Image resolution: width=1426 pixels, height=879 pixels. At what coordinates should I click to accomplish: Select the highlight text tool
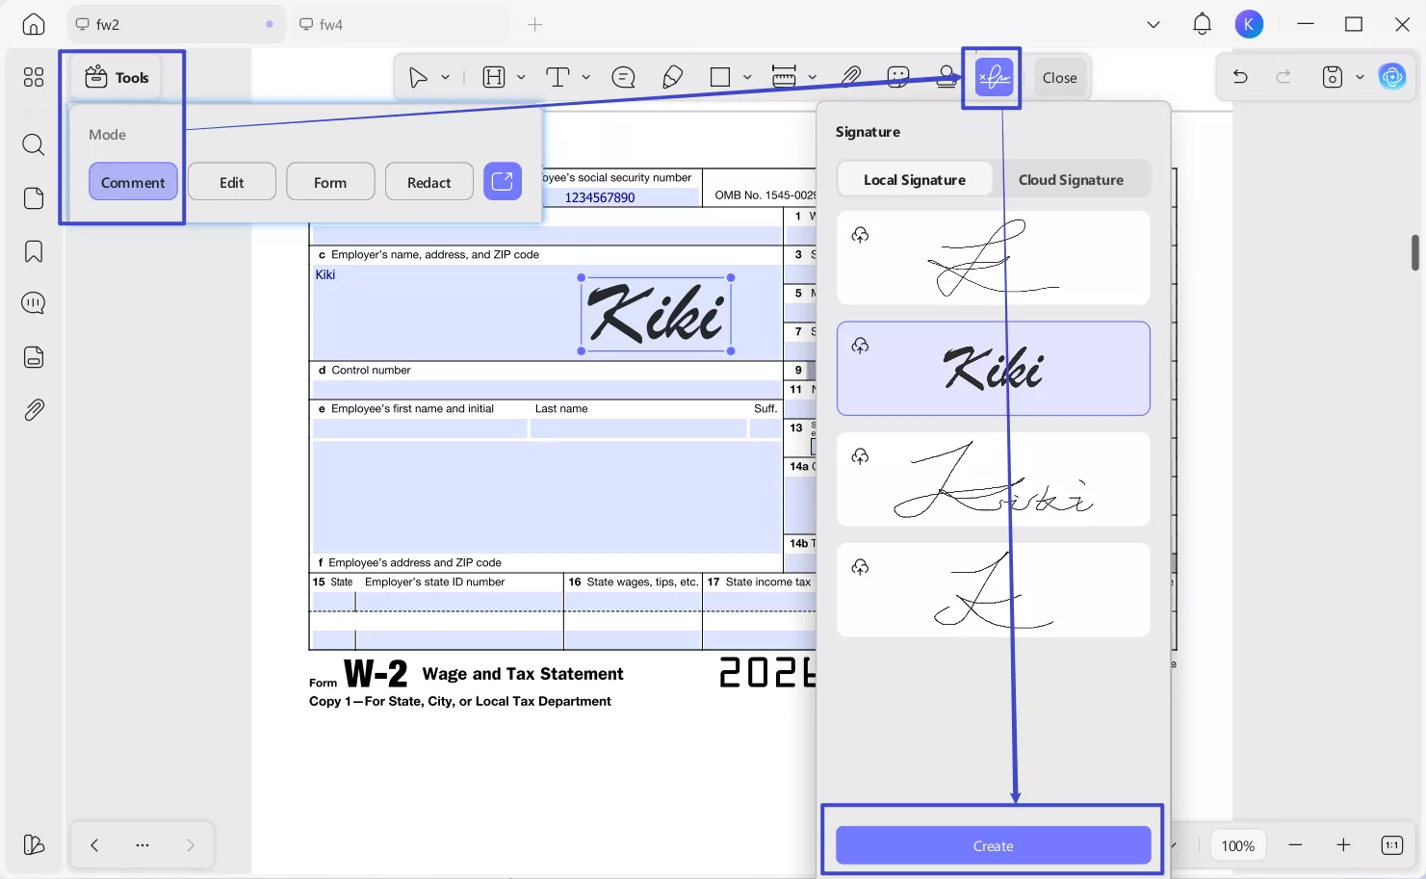494,77
